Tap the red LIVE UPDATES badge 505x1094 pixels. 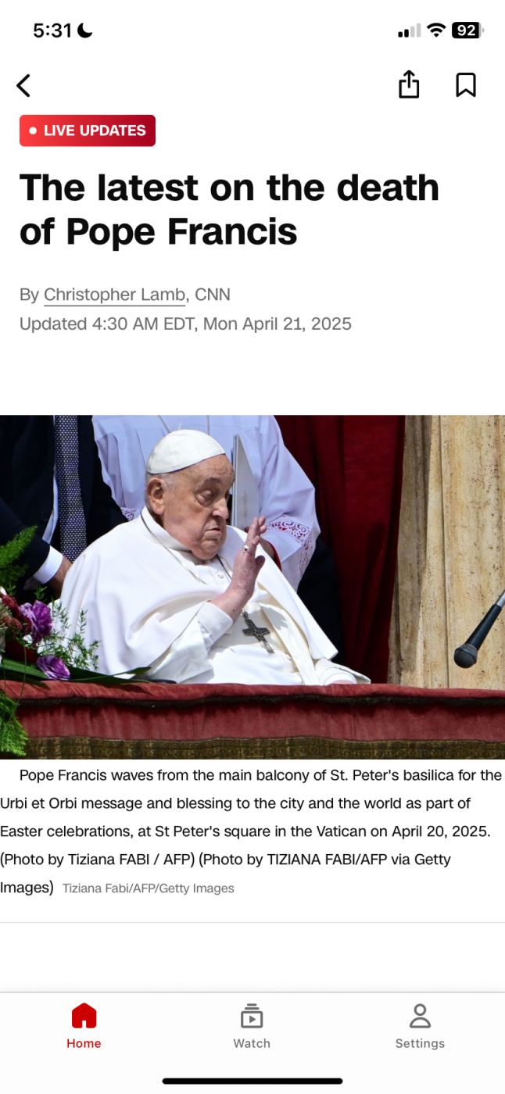(x=88, y=130)
